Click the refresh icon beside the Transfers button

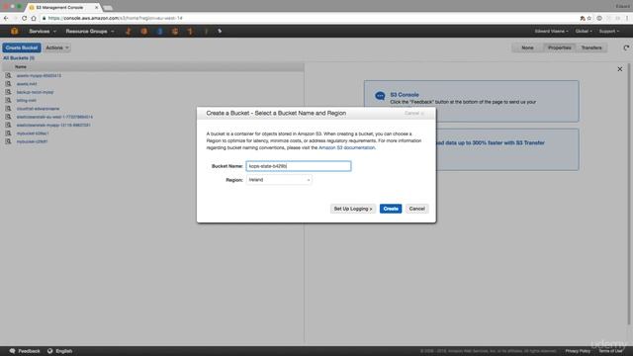626,47
